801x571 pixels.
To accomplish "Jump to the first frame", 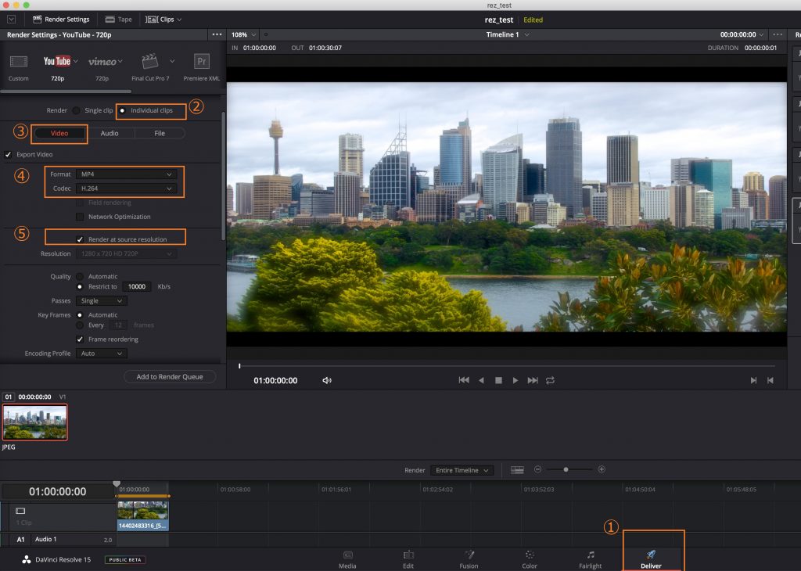I will click(x=464, y=380).
